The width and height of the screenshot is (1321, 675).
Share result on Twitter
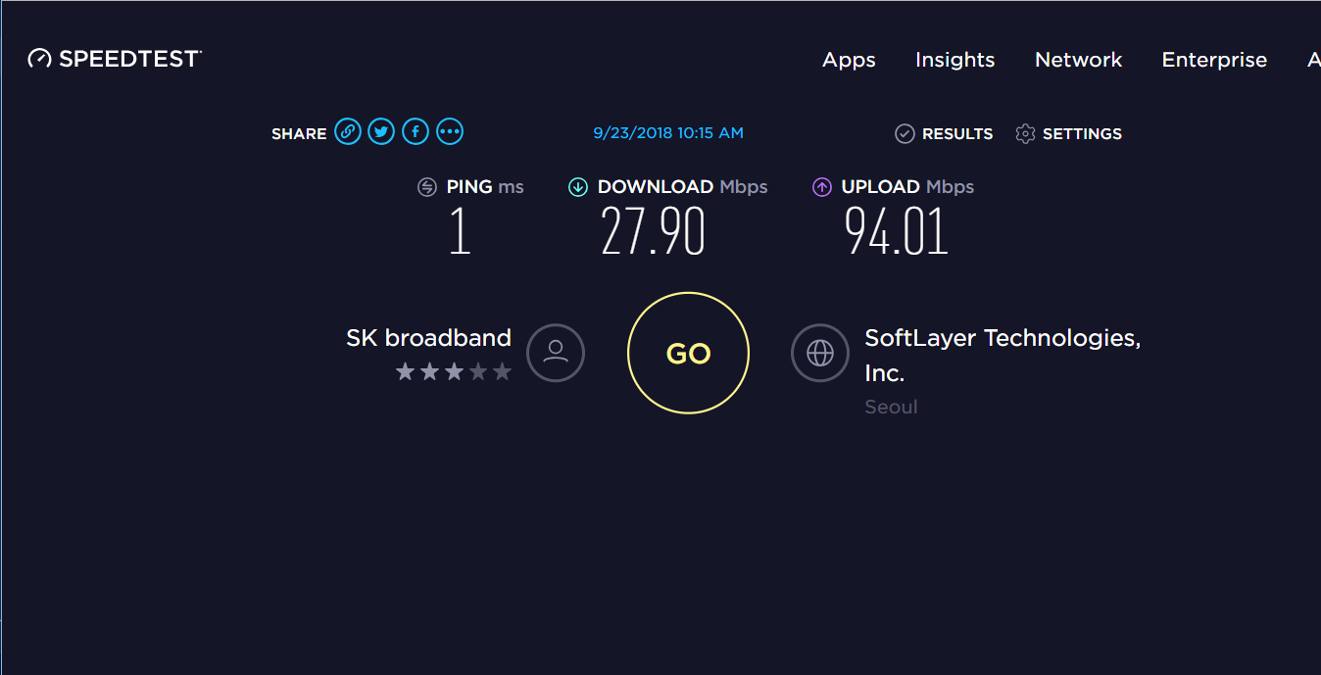click(x=381, y=131)
